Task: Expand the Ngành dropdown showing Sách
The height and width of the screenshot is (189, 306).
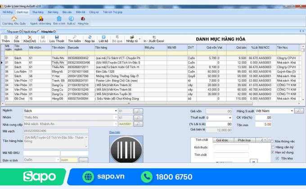Action: pyautogui.click(x=116, y=111)
